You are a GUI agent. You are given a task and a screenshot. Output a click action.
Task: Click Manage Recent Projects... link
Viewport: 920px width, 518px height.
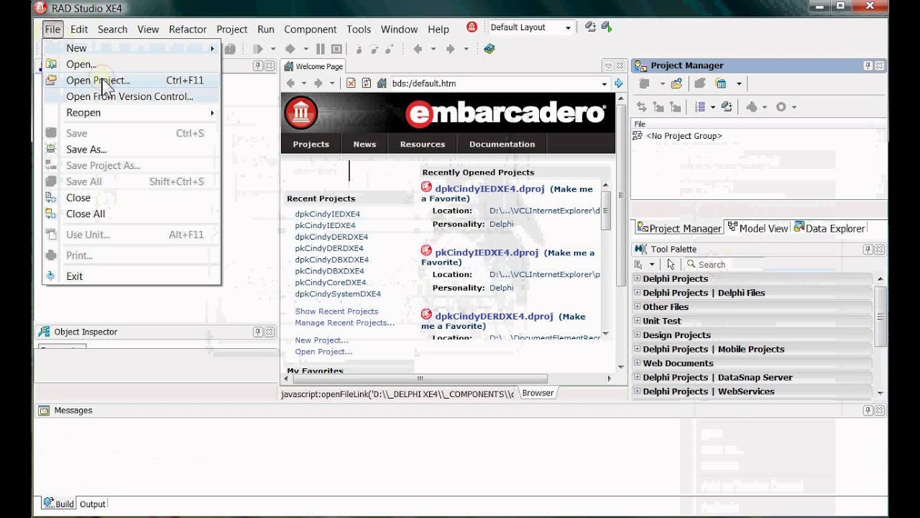[345, 323]
